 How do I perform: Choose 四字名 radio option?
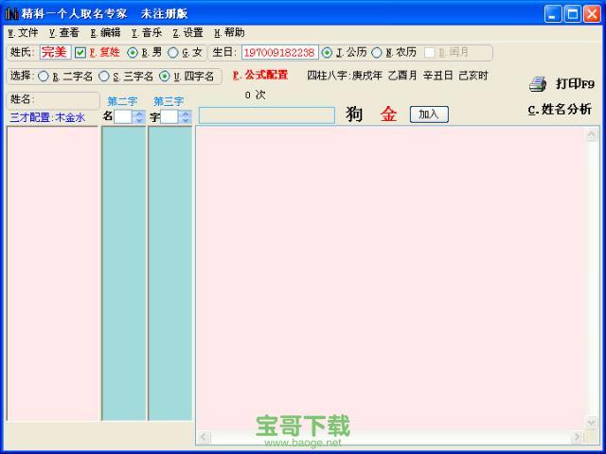[165, 77]
